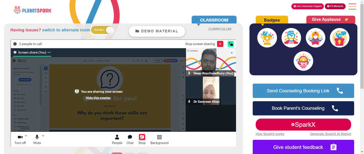
Task: Open the Chat panel
Action: pos(130,139)
